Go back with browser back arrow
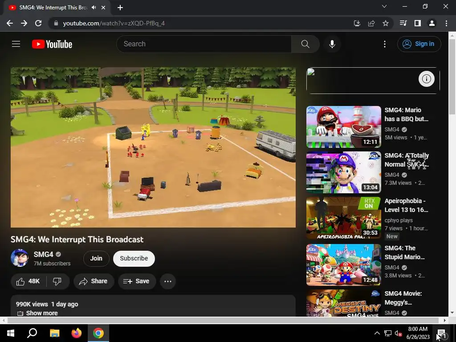 10,23
